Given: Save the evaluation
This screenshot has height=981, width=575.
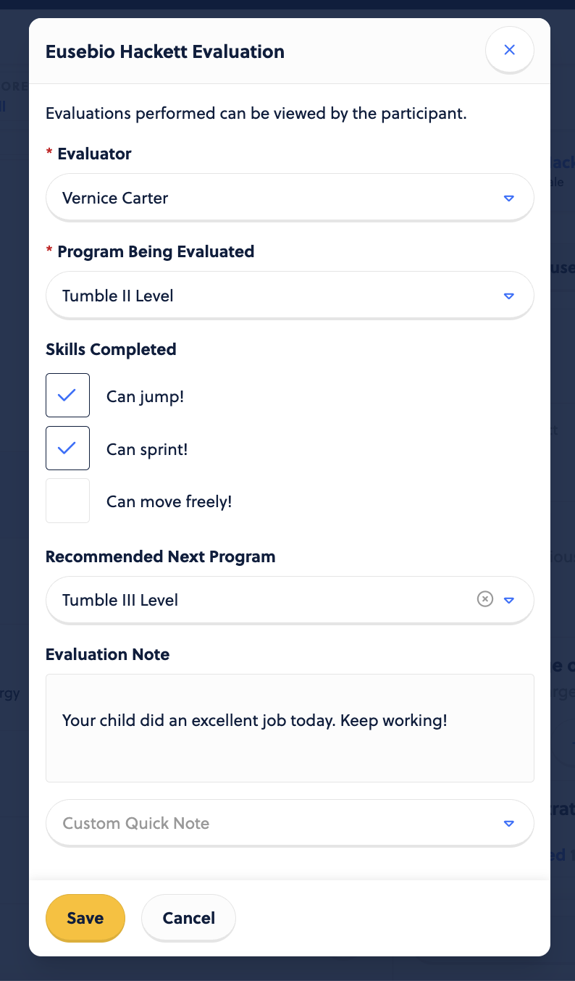Looking at the screenshot, I should tap(85, 918).
